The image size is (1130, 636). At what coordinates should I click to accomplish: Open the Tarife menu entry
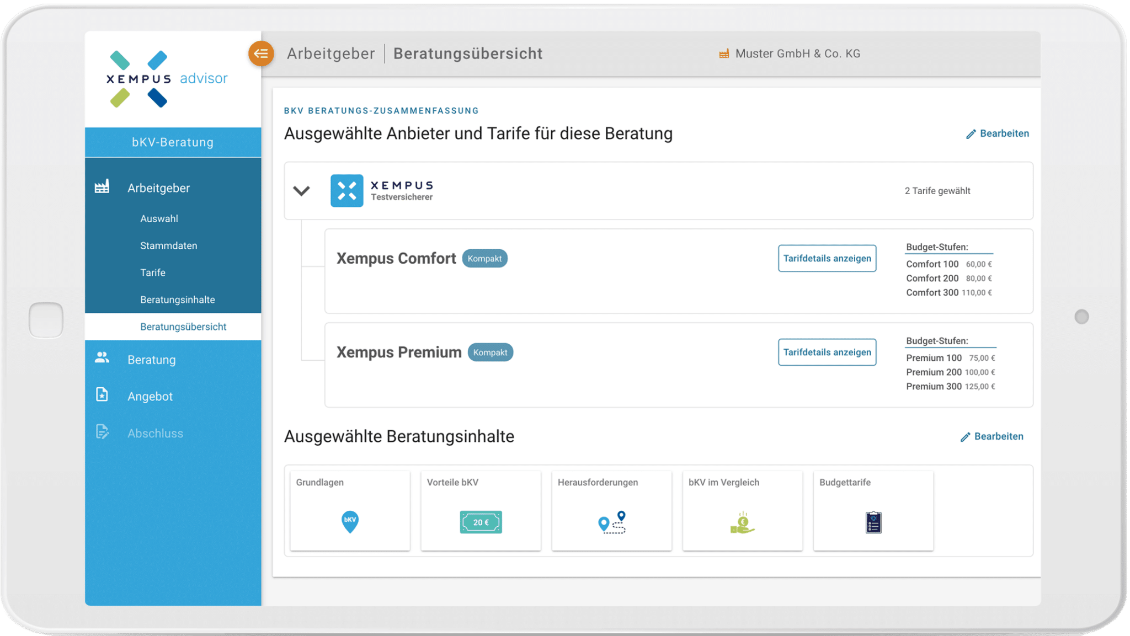point(153,272)
